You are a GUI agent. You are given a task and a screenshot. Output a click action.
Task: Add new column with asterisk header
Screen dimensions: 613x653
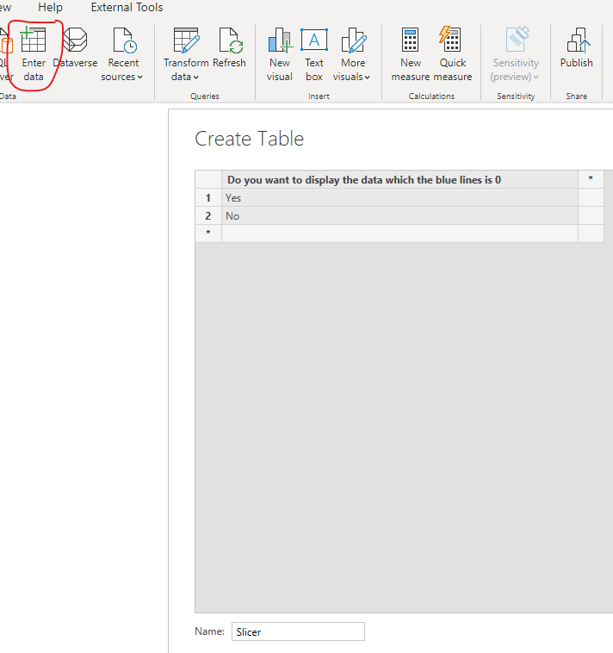click(591, 179)
